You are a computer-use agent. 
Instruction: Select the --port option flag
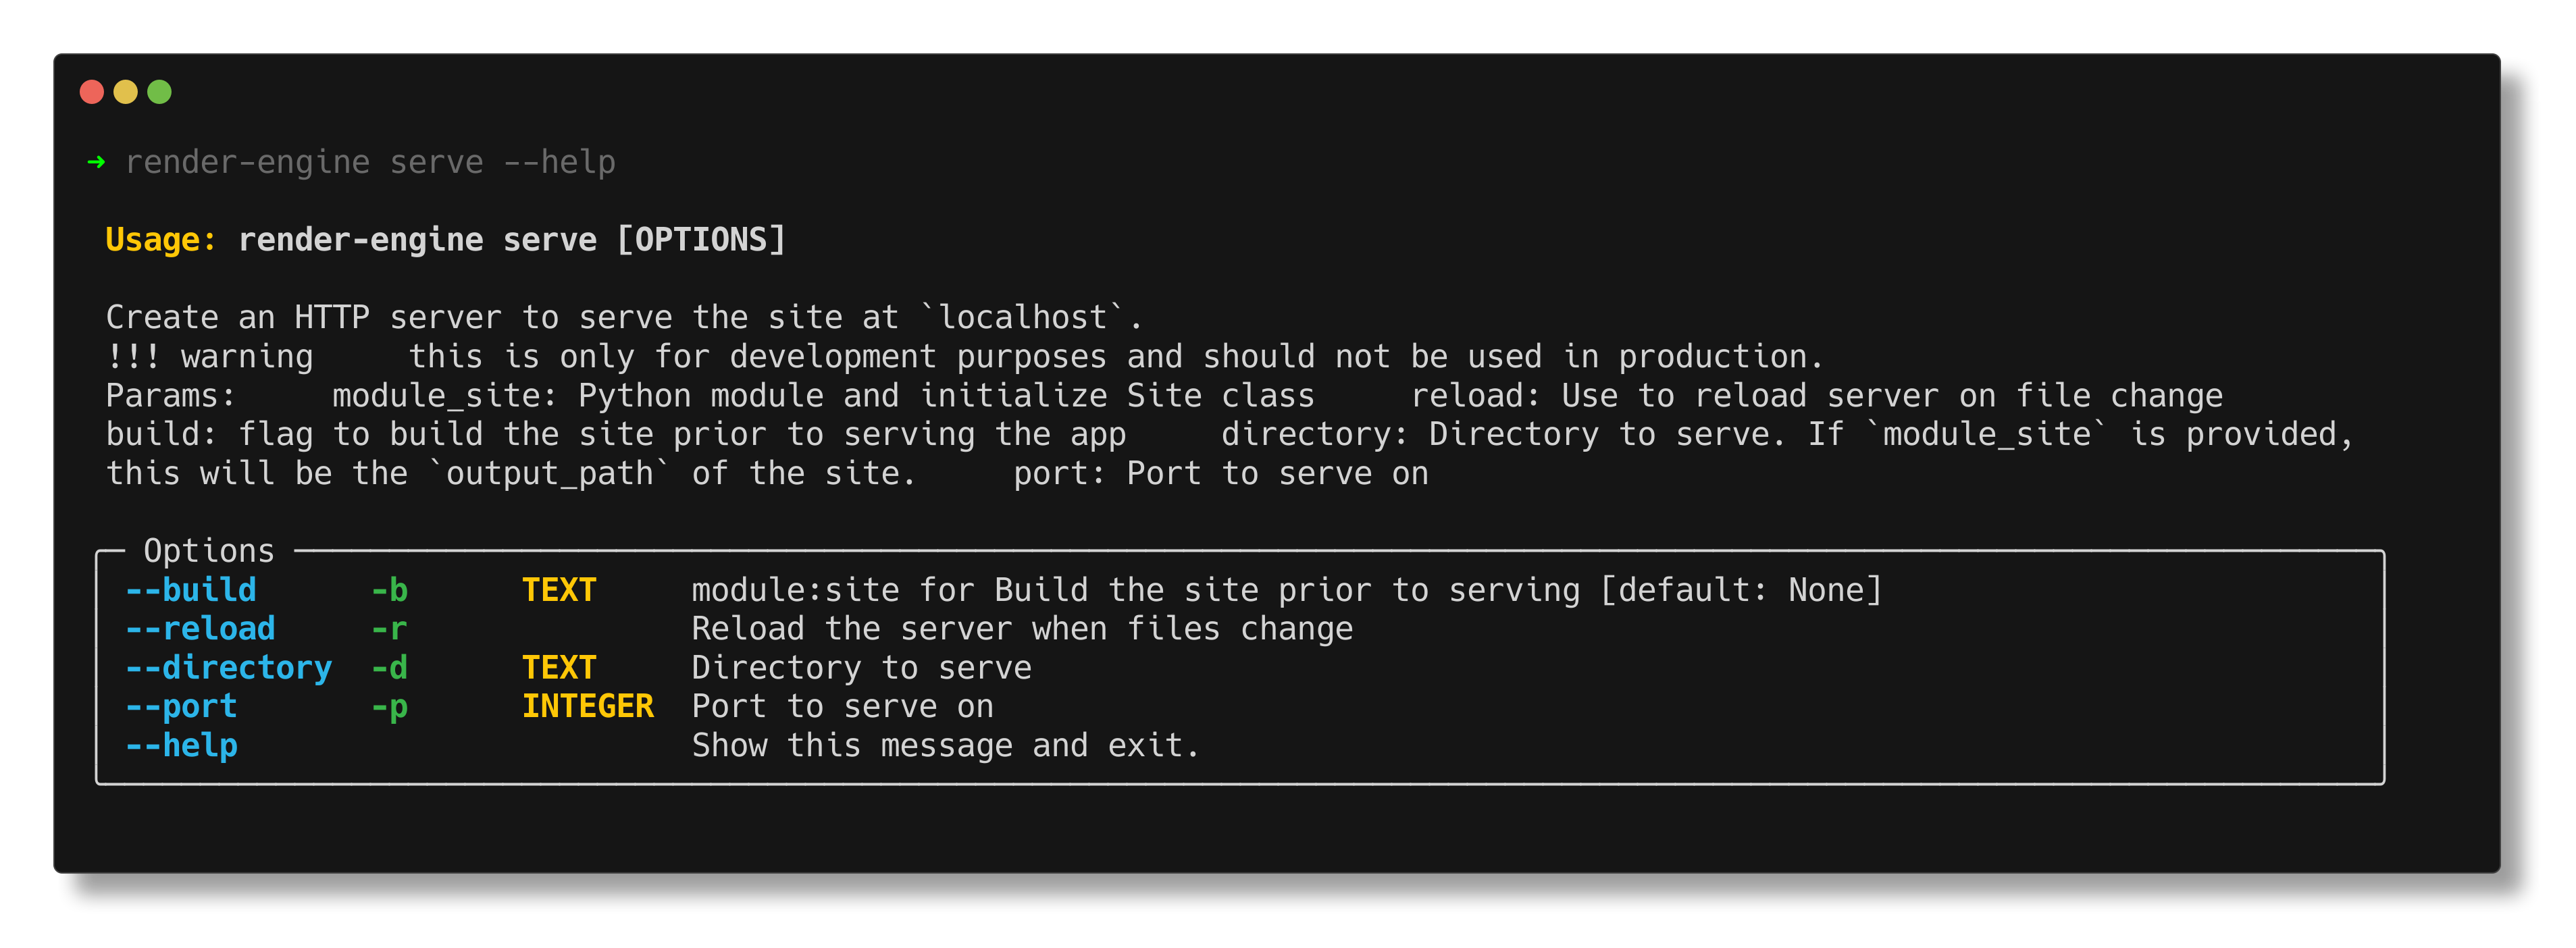point(181,707)
